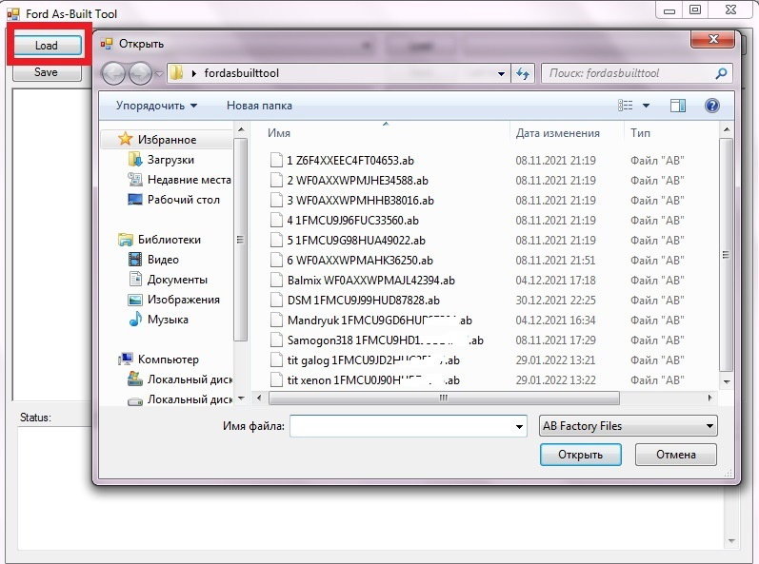Click the blue help question mark icon
Viewport: 759px width, 564px height.
712,106
